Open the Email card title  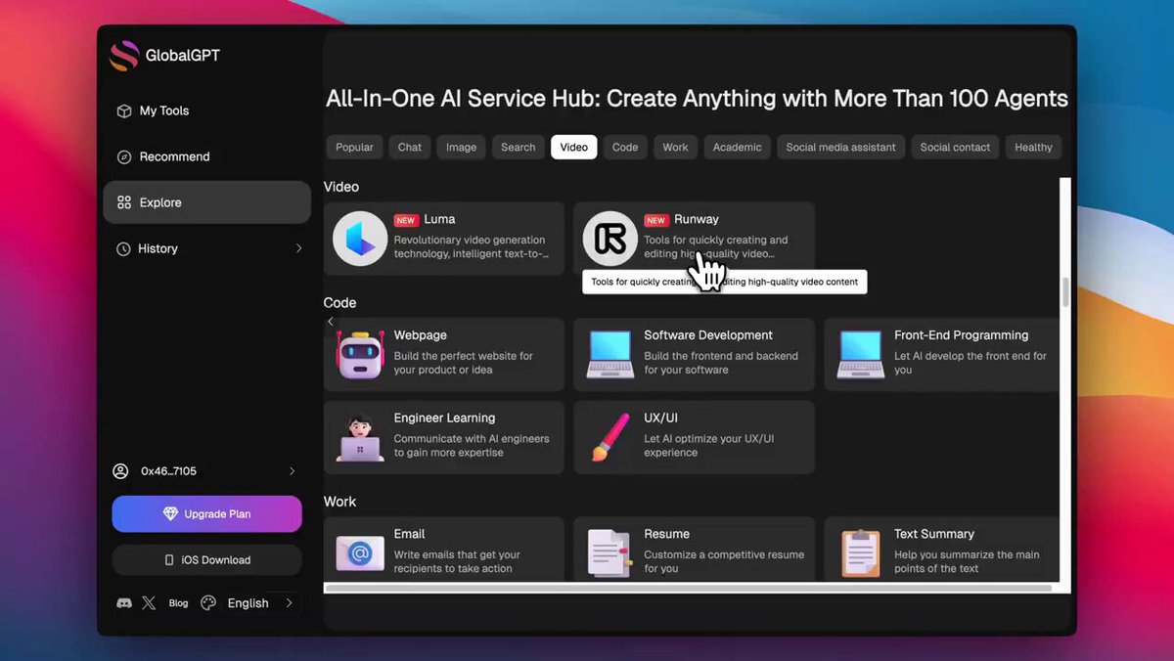(409, 535)
